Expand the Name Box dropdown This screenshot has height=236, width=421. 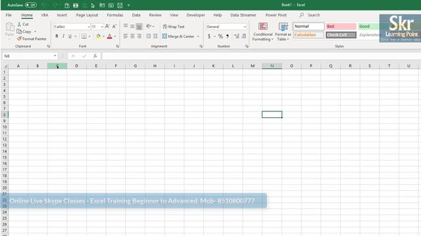point(55,56)
